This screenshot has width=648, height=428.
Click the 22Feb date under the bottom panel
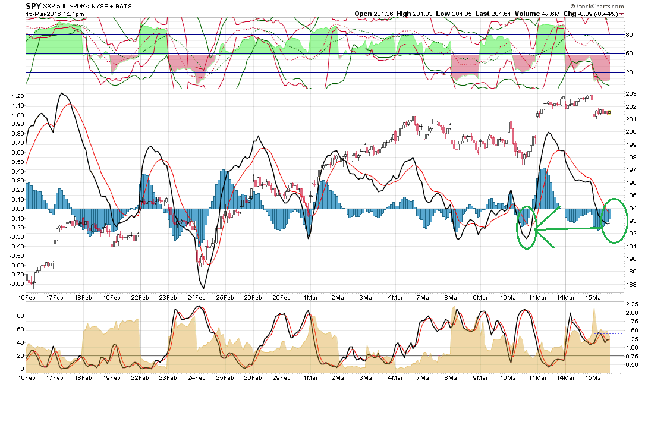tap(140, 377)
